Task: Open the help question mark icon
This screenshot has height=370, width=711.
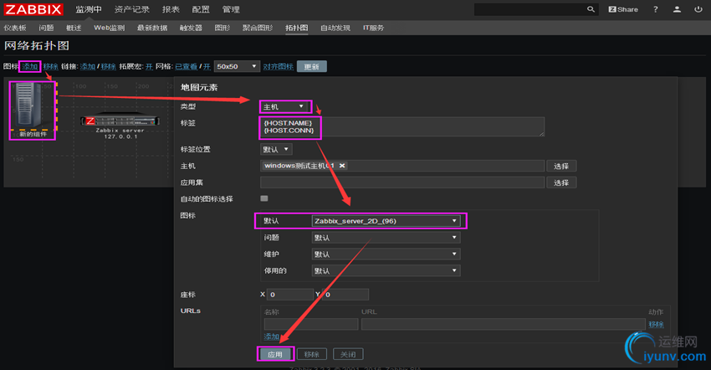Action: [x=655, y=9]
